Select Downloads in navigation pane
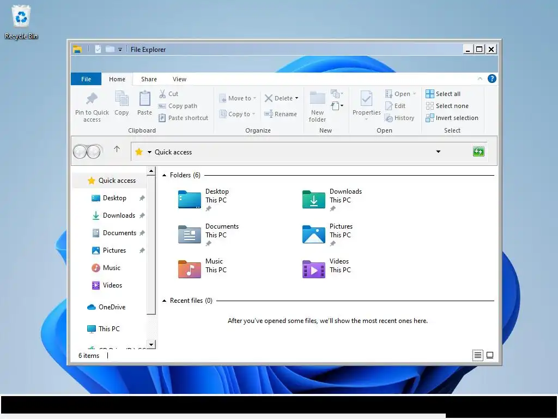The height and width of the screenshot is (419, 558). [x=119, y=216]
